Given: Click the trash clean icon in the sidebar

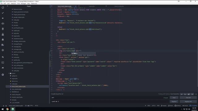Looking at the screenshot, I should click(x=3, y=29).
